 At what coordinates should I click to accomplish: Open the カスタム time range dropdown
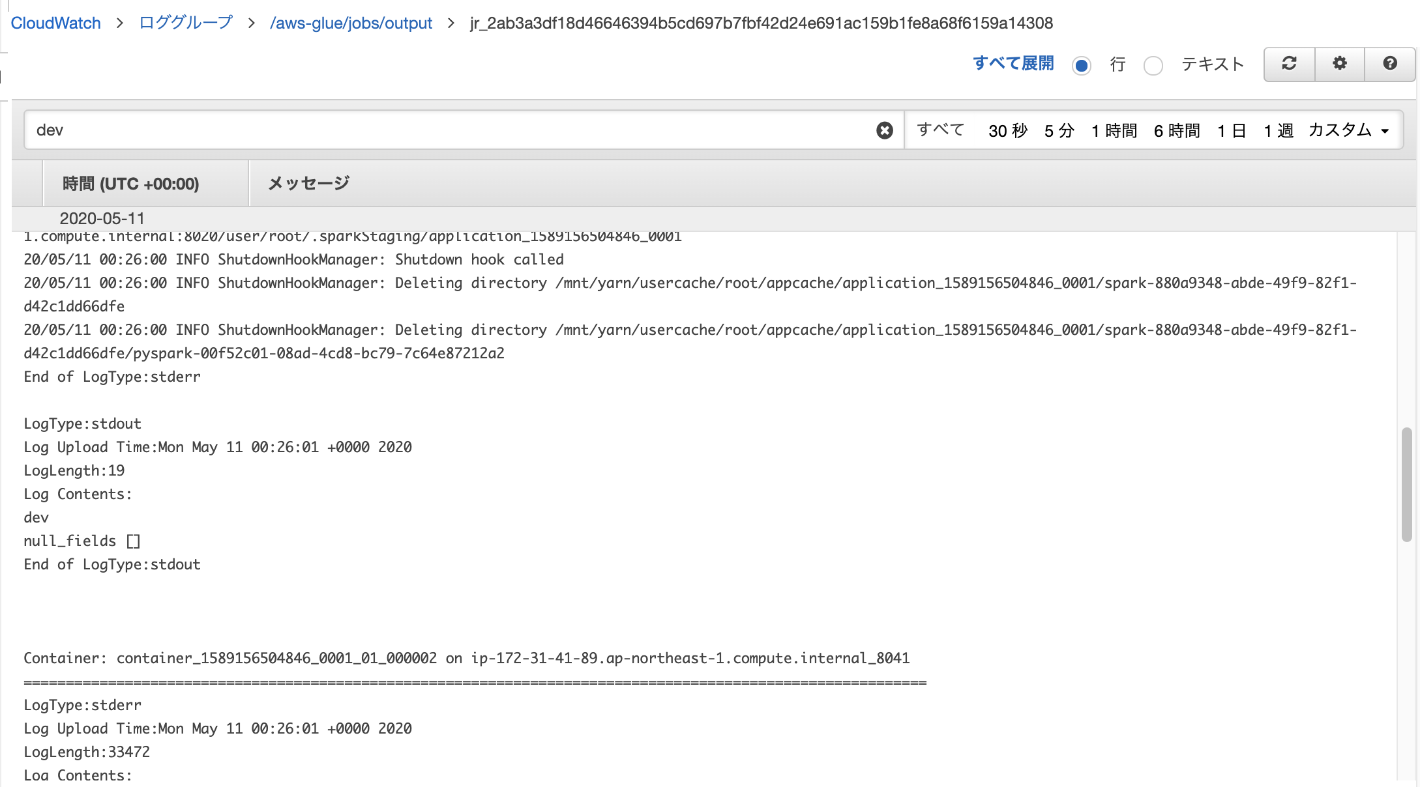pyautogui.click(x=1348, y=130)
